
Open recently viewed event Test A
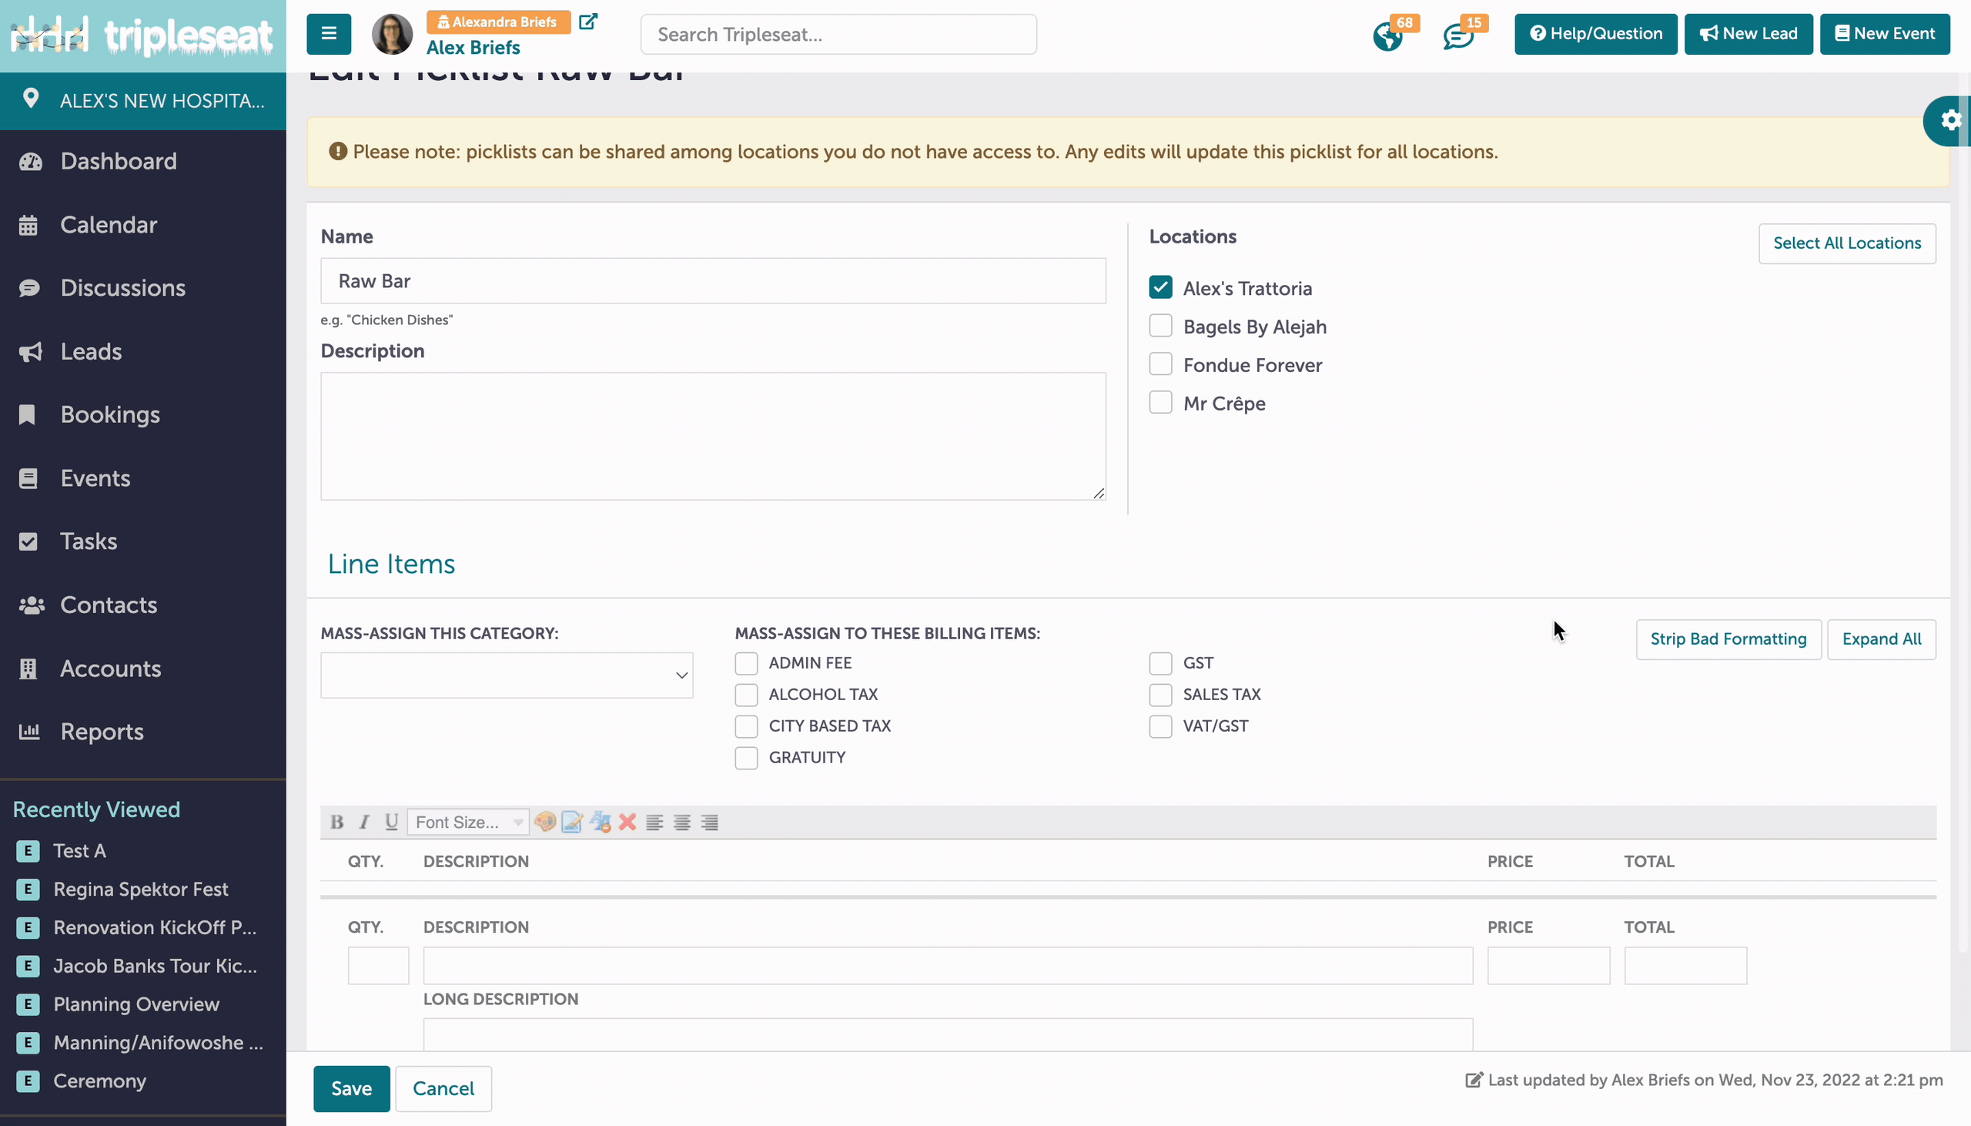[79, 852]
